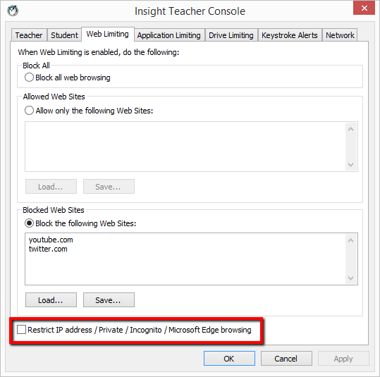Open the Application Limiting tab

(169, 35)
